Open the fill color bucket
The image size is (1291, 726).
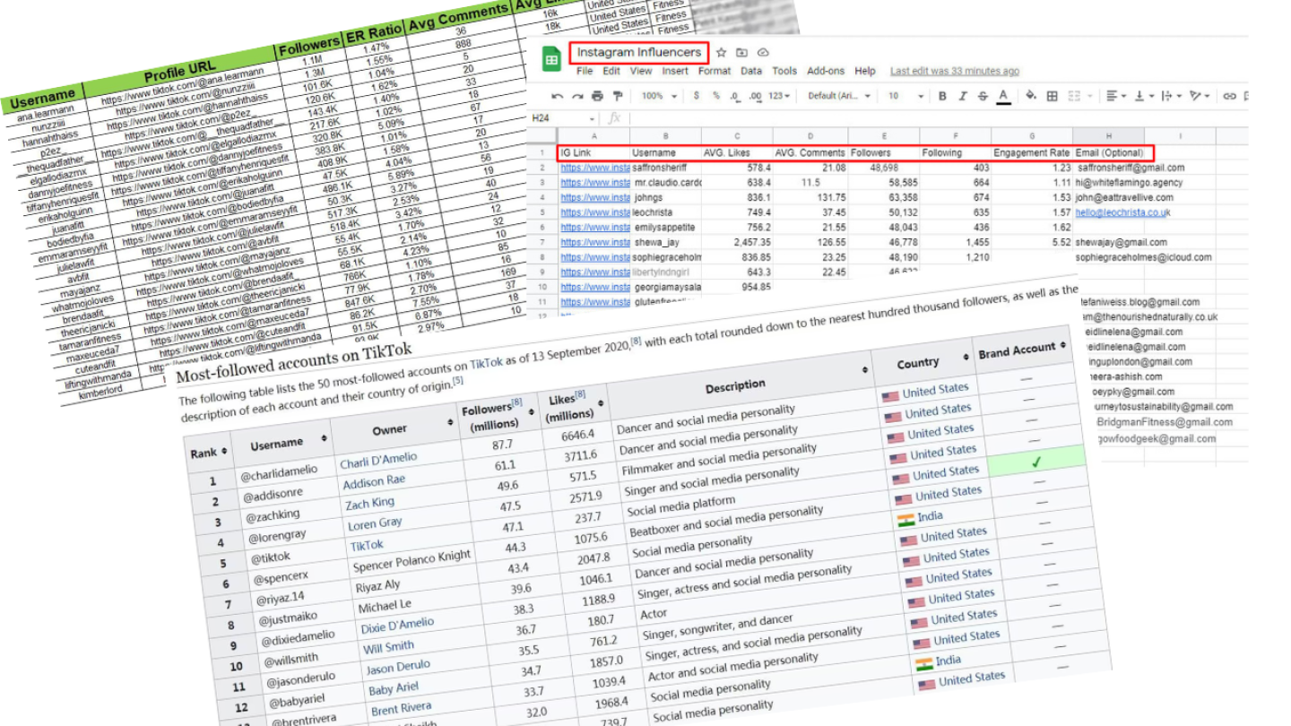1031,95
